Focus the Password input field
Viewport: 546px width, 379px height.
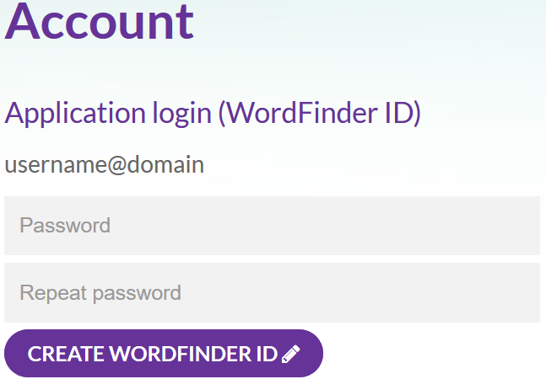coord(272,226)
